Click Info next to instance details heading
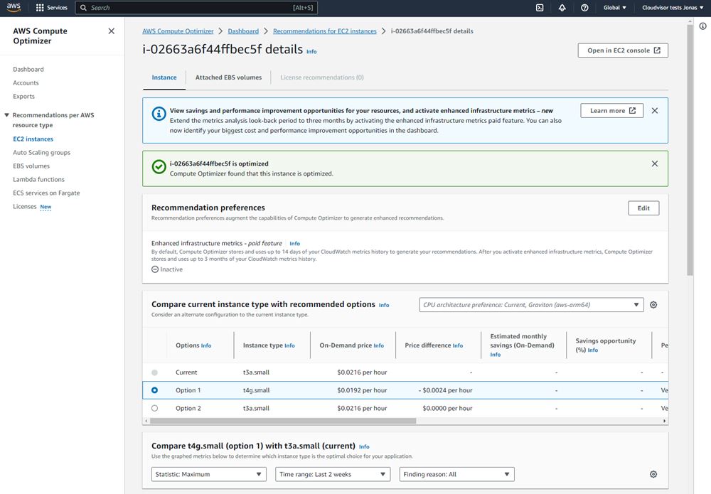The image size is (711, 494). pos(311,52)
